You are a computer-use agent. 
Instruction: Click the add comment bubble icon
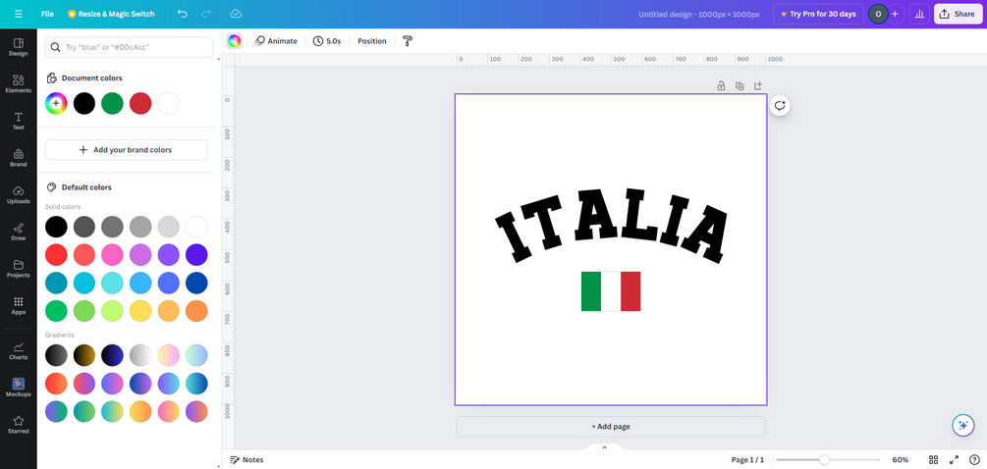[x=780, y=106]
